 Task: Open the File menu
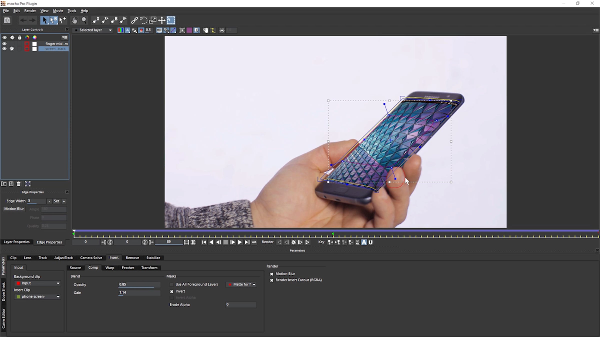6,11
